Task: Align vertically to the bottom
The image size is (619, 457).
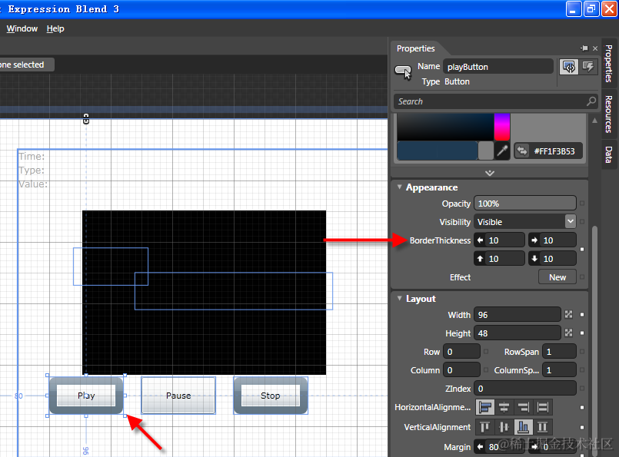Action: (524, 426)
